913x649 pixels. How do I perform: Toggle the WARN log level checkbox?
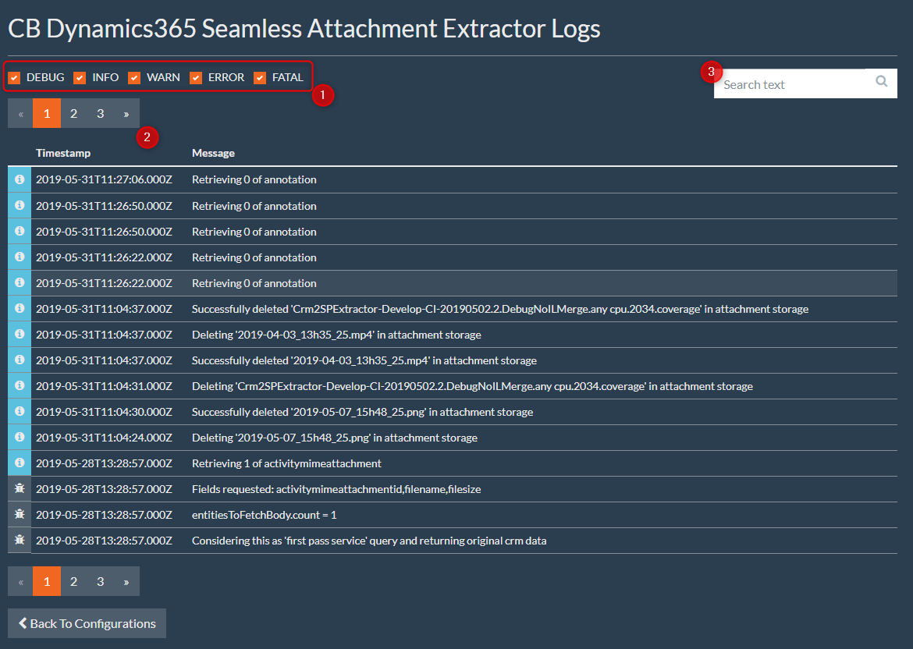click(134, 78)
